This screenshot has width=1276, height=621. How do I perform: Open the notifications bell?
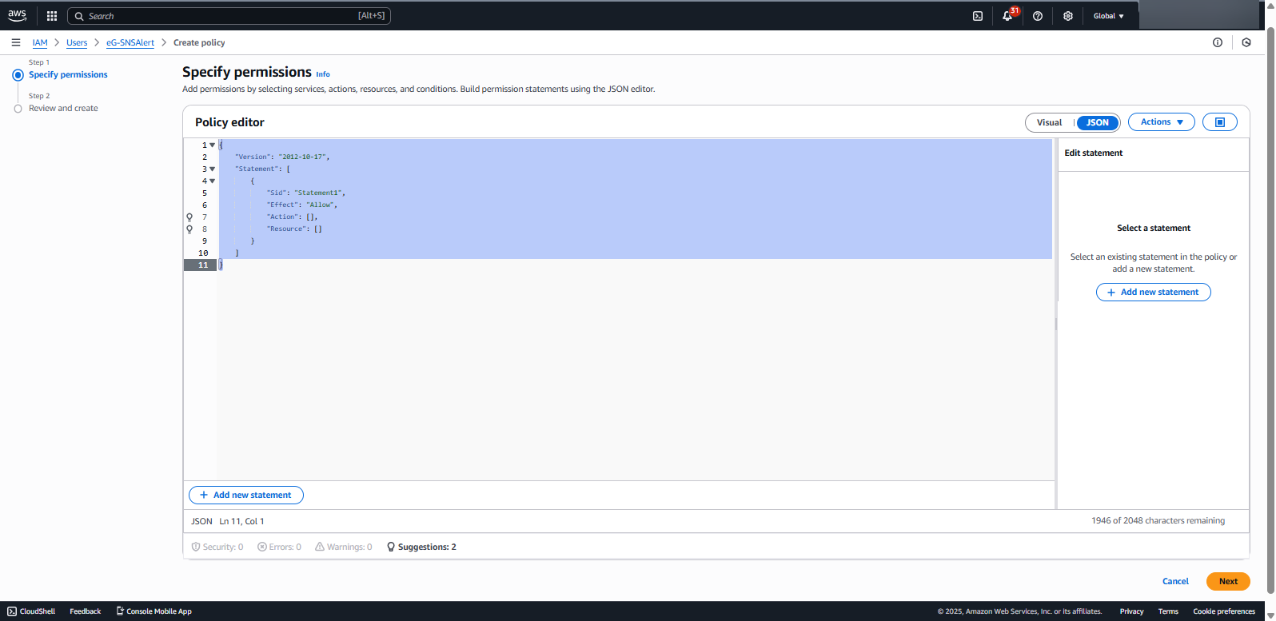[1007, 16]
